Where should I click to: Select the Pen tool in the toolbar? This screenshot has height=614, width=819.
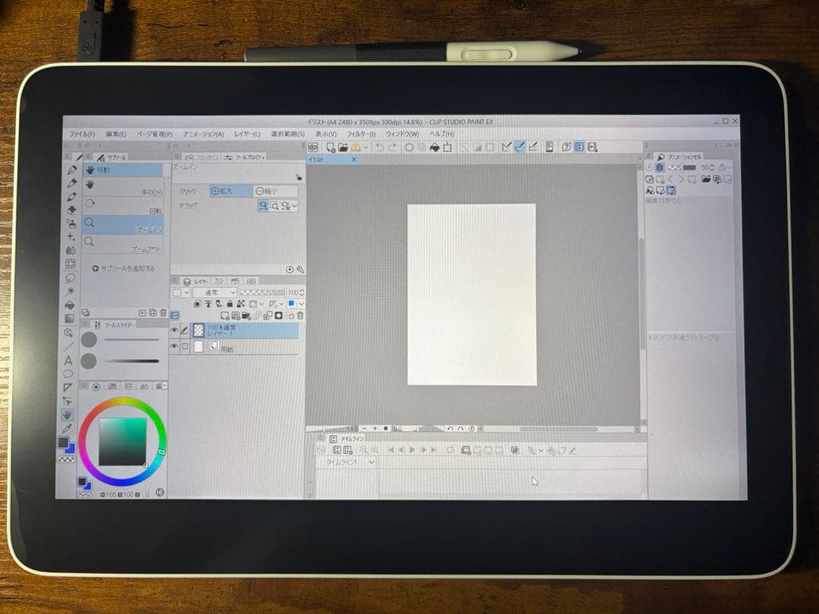(73, 168)
